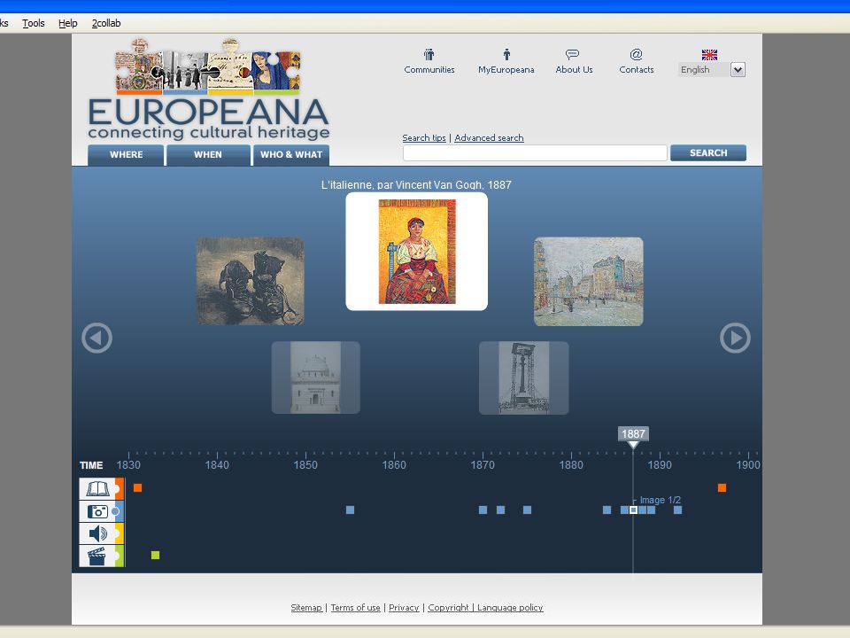Open the Sitemap footer link
Image resolution: width=850 pixels, height=638 pixels.
[306, 608]
